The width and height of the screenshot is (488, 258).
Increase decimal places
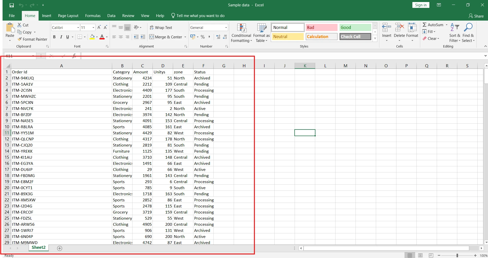click(218, 37)
